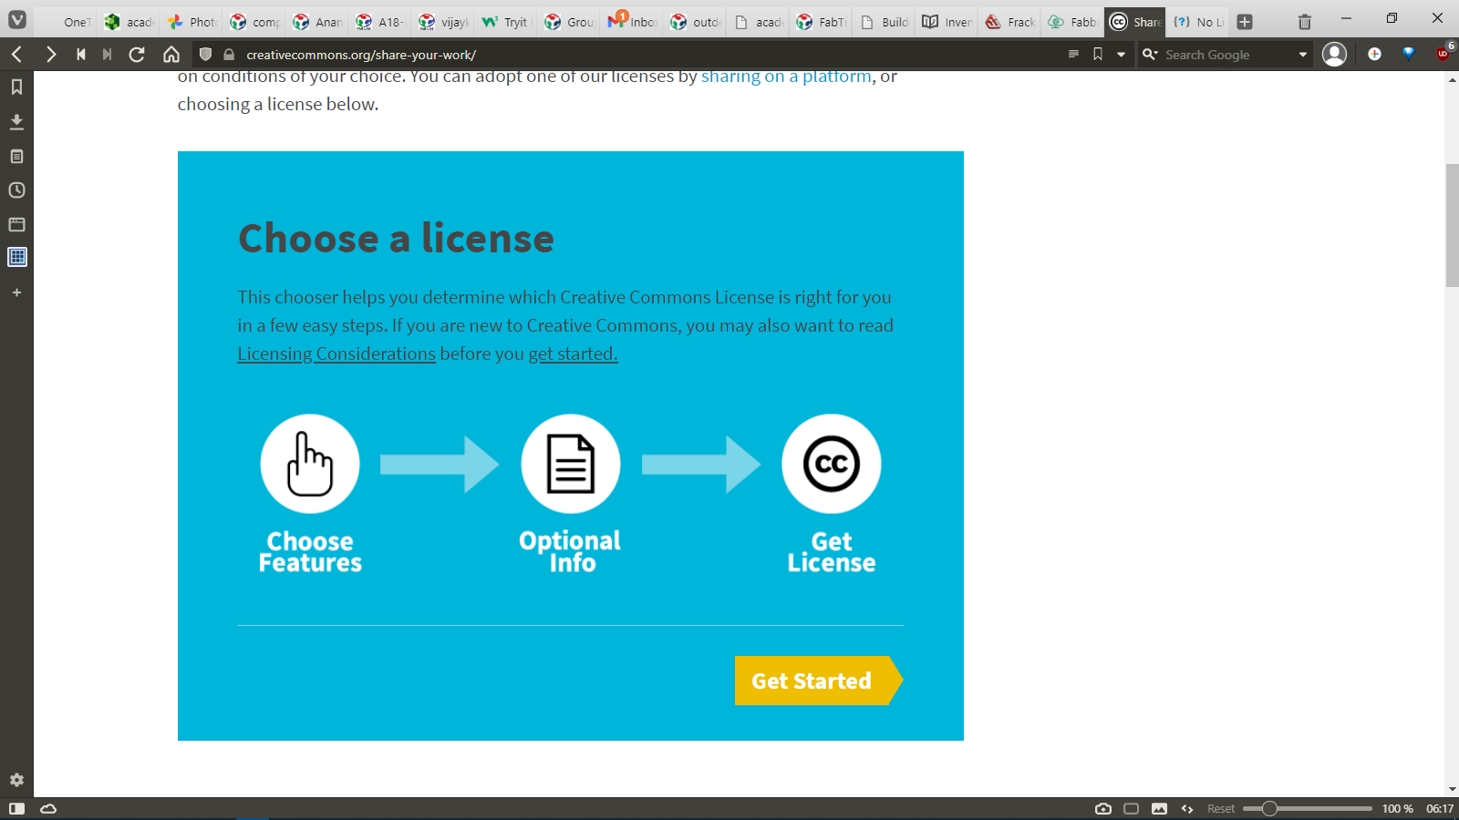
Task: Open the closed tabs trash can
Action: 1305,22
